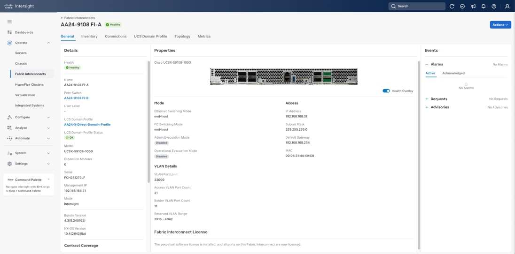
Task: Expand the Requests section
Action: 427,99
